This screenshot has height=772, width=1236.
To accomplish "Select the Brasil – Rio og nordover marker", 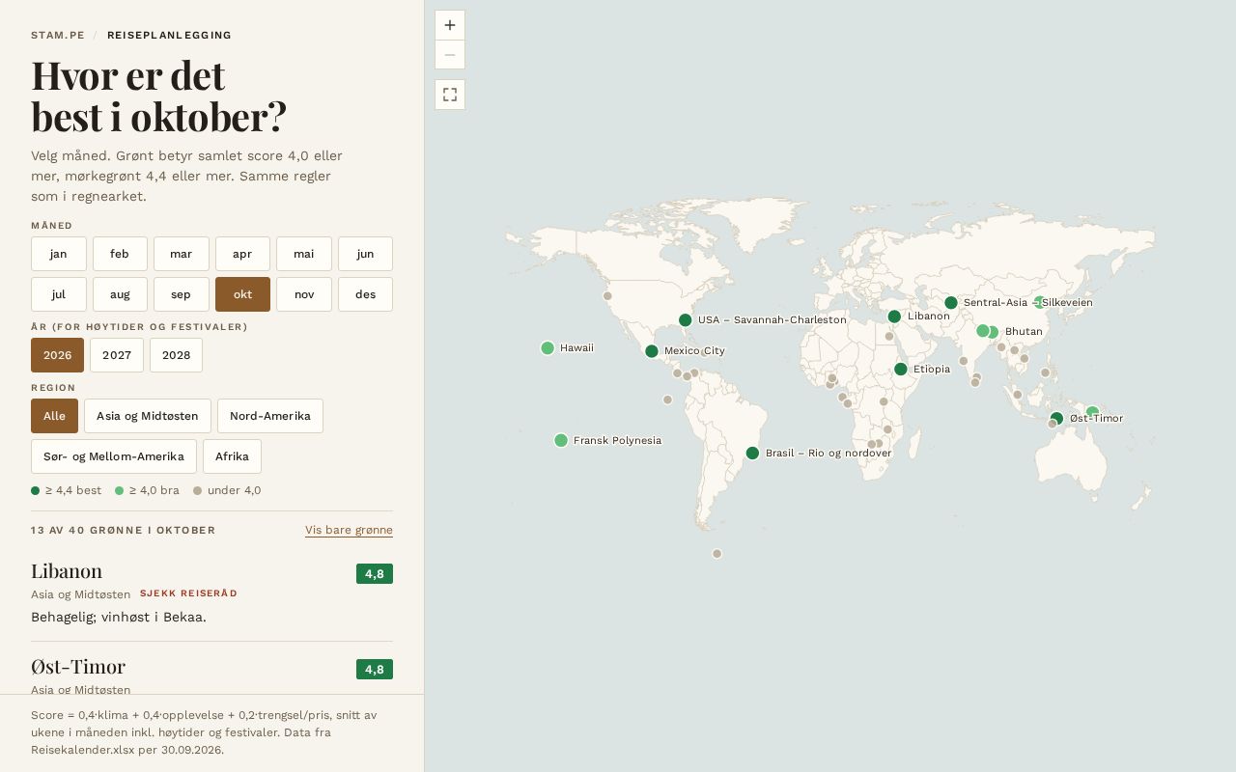I will [753, 454].
